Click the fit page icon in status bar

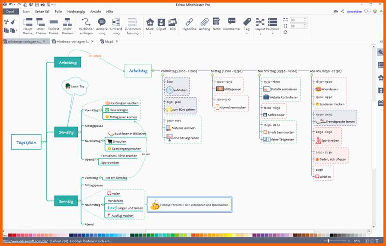(367, 241)
